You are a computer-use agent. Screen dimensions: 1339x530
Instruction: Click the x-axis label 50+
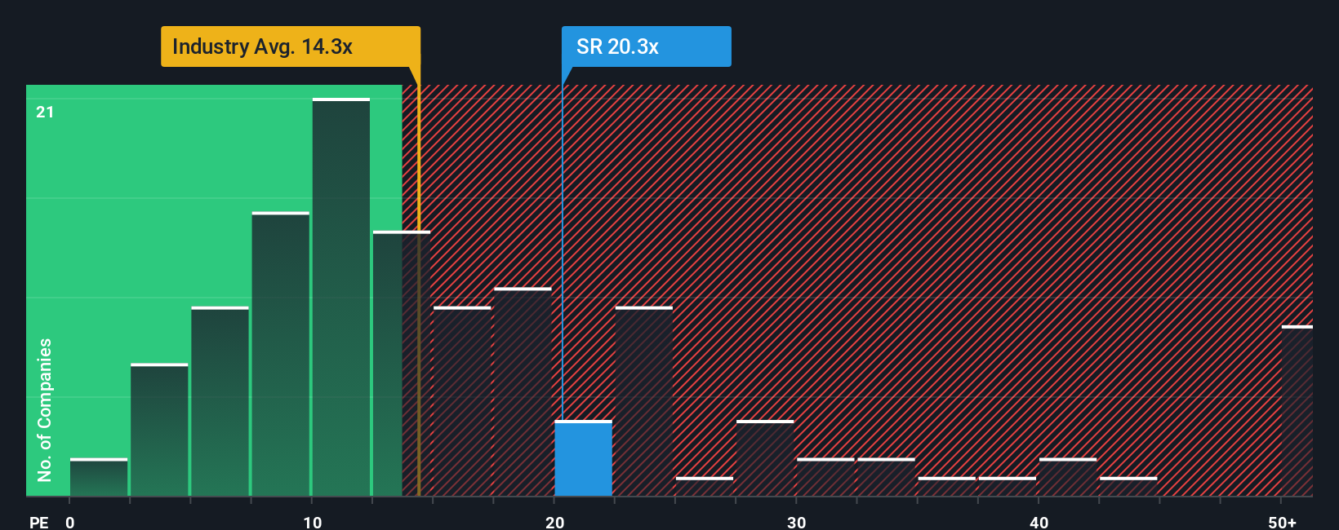1282,522
